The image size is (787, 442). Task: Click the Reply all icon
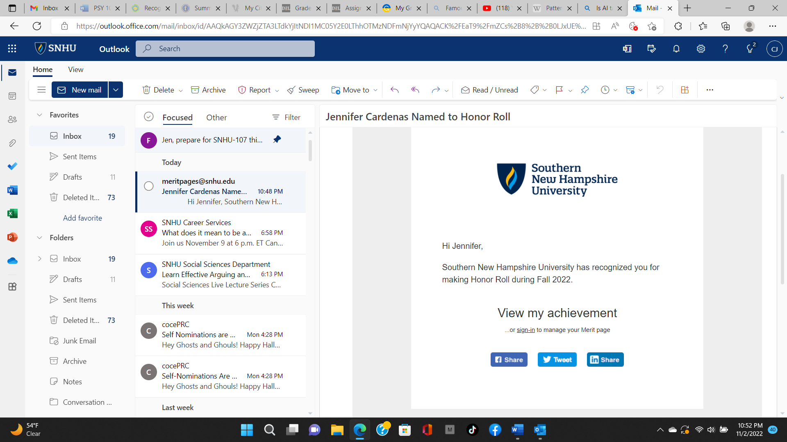(x=415, y=90)
